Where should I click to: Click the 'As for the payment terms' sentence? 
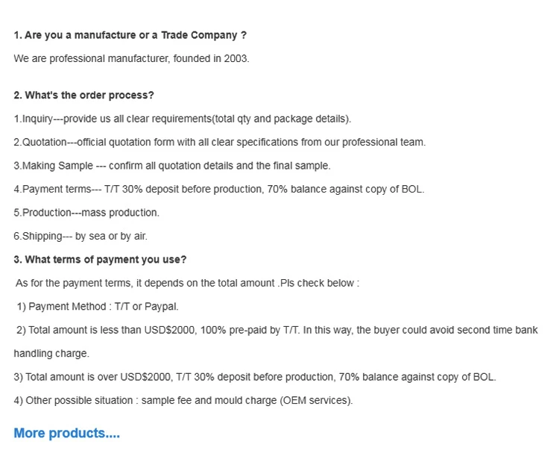coord(187,284)
